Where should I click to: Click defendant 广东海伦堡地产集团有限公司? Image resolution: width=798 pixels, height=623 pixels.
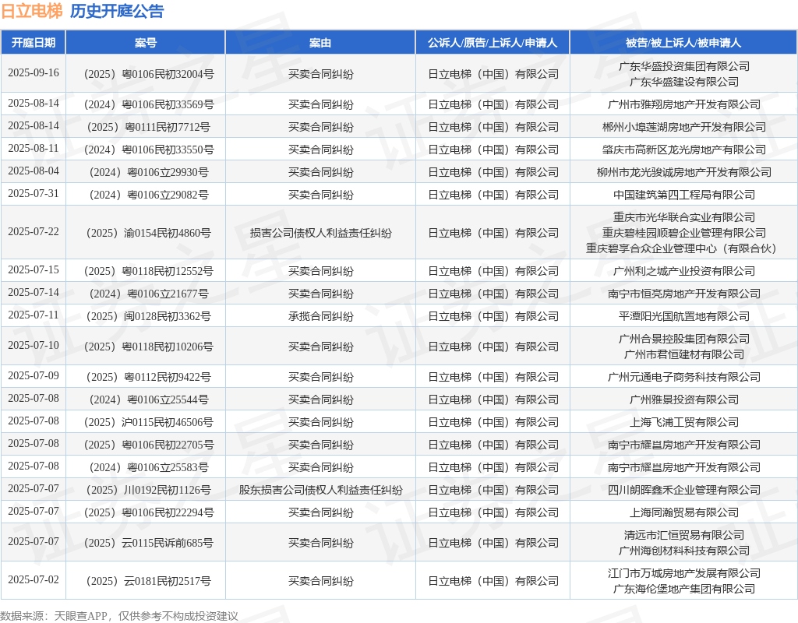click(684, 589)
